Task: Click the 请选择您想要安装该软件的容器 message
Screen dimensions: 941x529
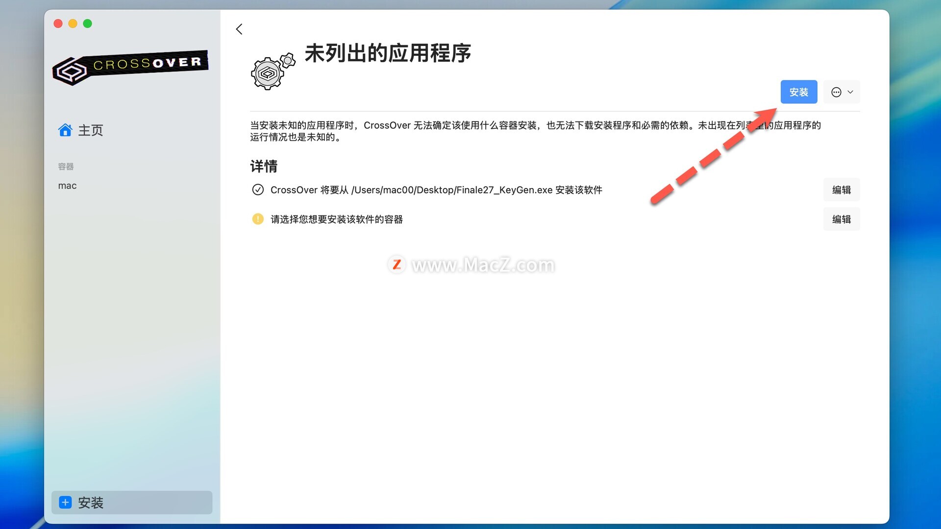Action: click(x=337, y=219)
